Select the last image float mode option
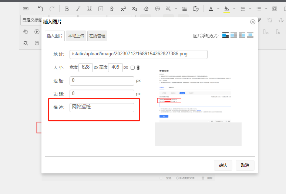The width and height of the screenshot is (286, 194). 250,36
